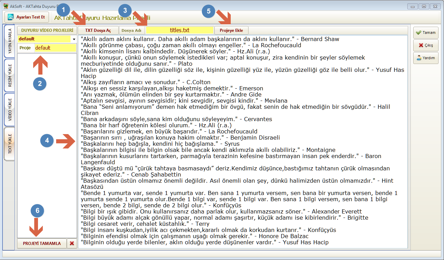The image size is (444, 260).
Task: Click the Terry quote line
Action: (145, 224)
